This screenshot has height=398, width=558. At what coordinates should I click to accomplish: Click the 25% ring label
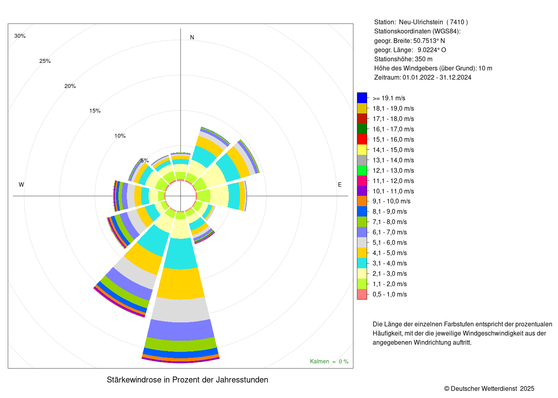click(x=45, y=61)
